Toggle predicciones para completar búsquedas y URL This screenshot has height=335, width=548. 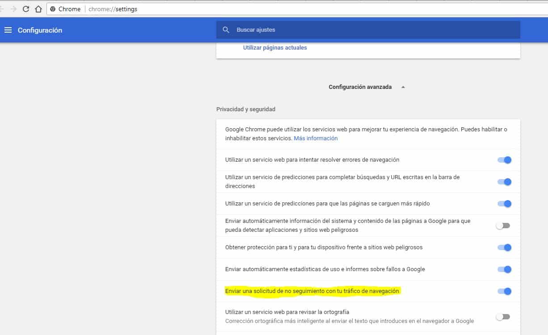504,182
